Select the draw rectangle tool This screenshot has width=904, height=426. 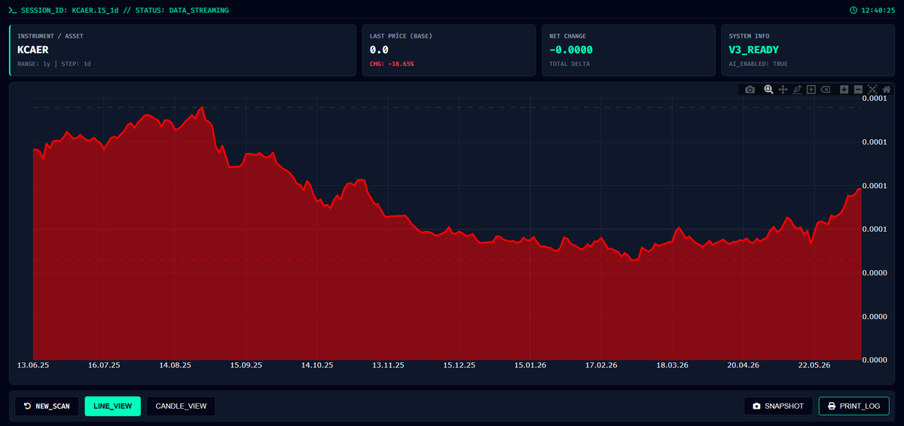tap(811, 90)
